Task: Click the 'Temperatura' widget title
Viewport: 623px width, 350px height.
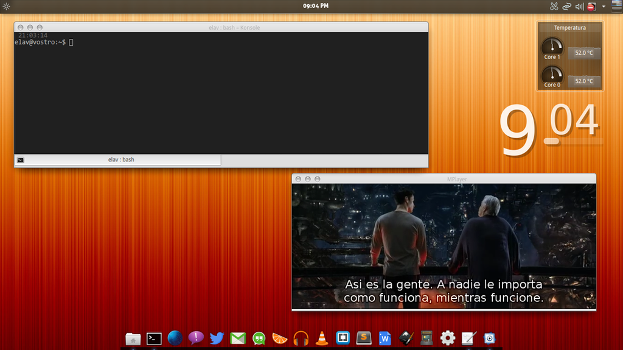Action: click(x=569, y=28)
